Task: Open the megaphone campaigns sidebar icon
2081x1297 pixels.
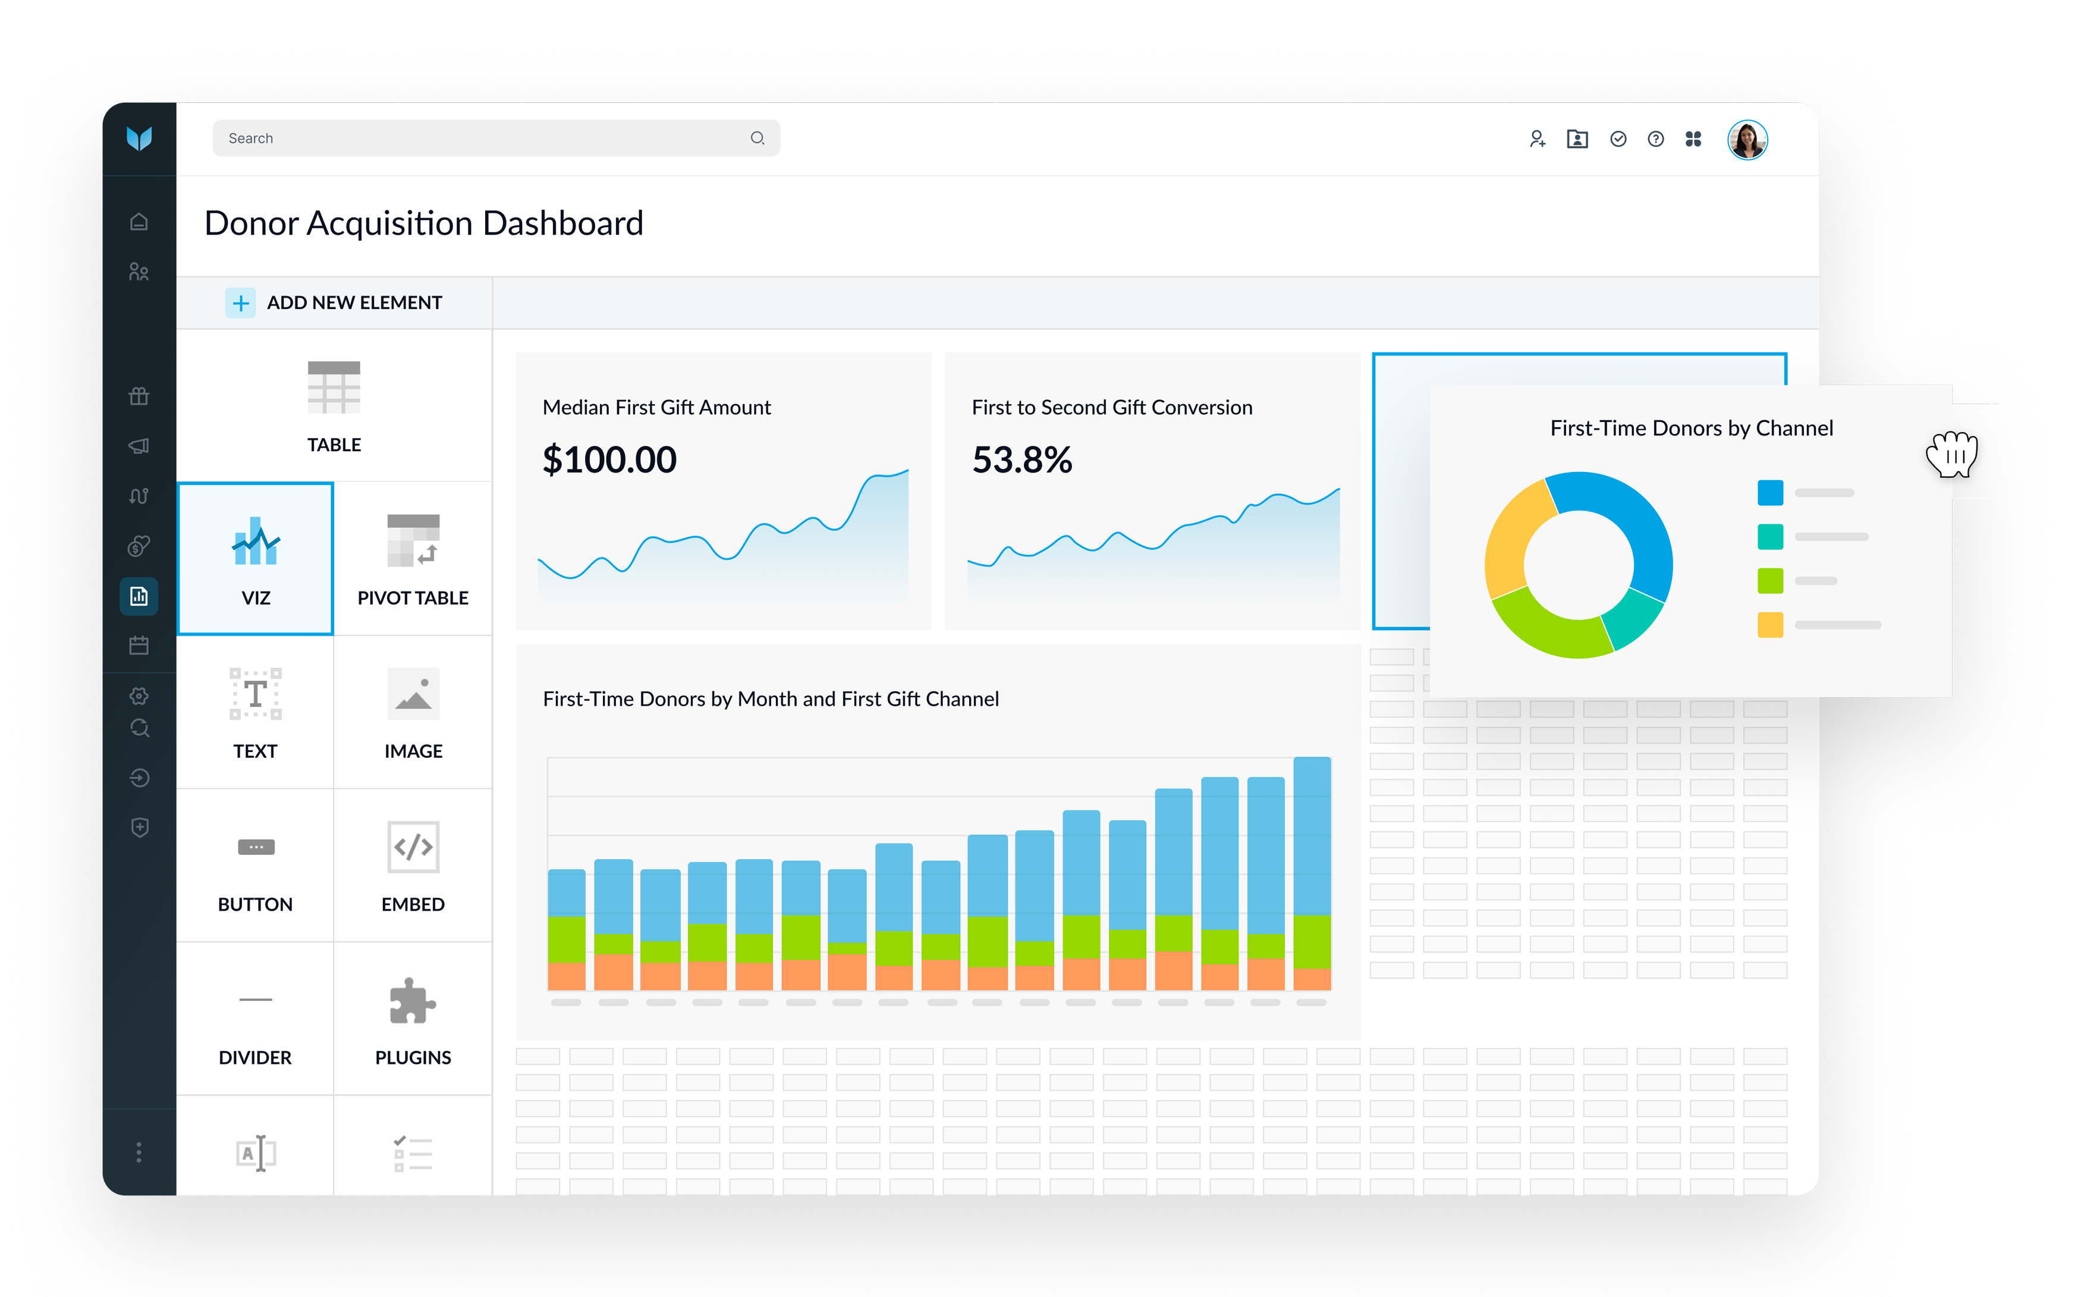Action: (139, 445)
